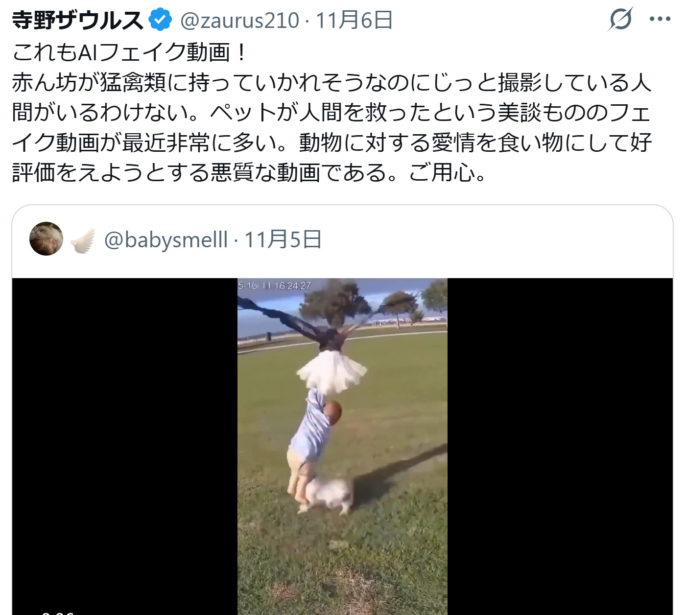Screen dimensions: 685x615
Task: Open 寺野ザウルス profile from display name
Action: point(78,20)
